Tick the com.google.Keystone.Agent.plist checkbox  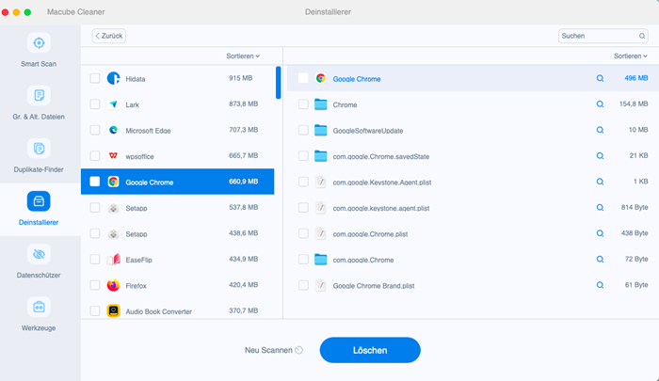tap(303, 182)
